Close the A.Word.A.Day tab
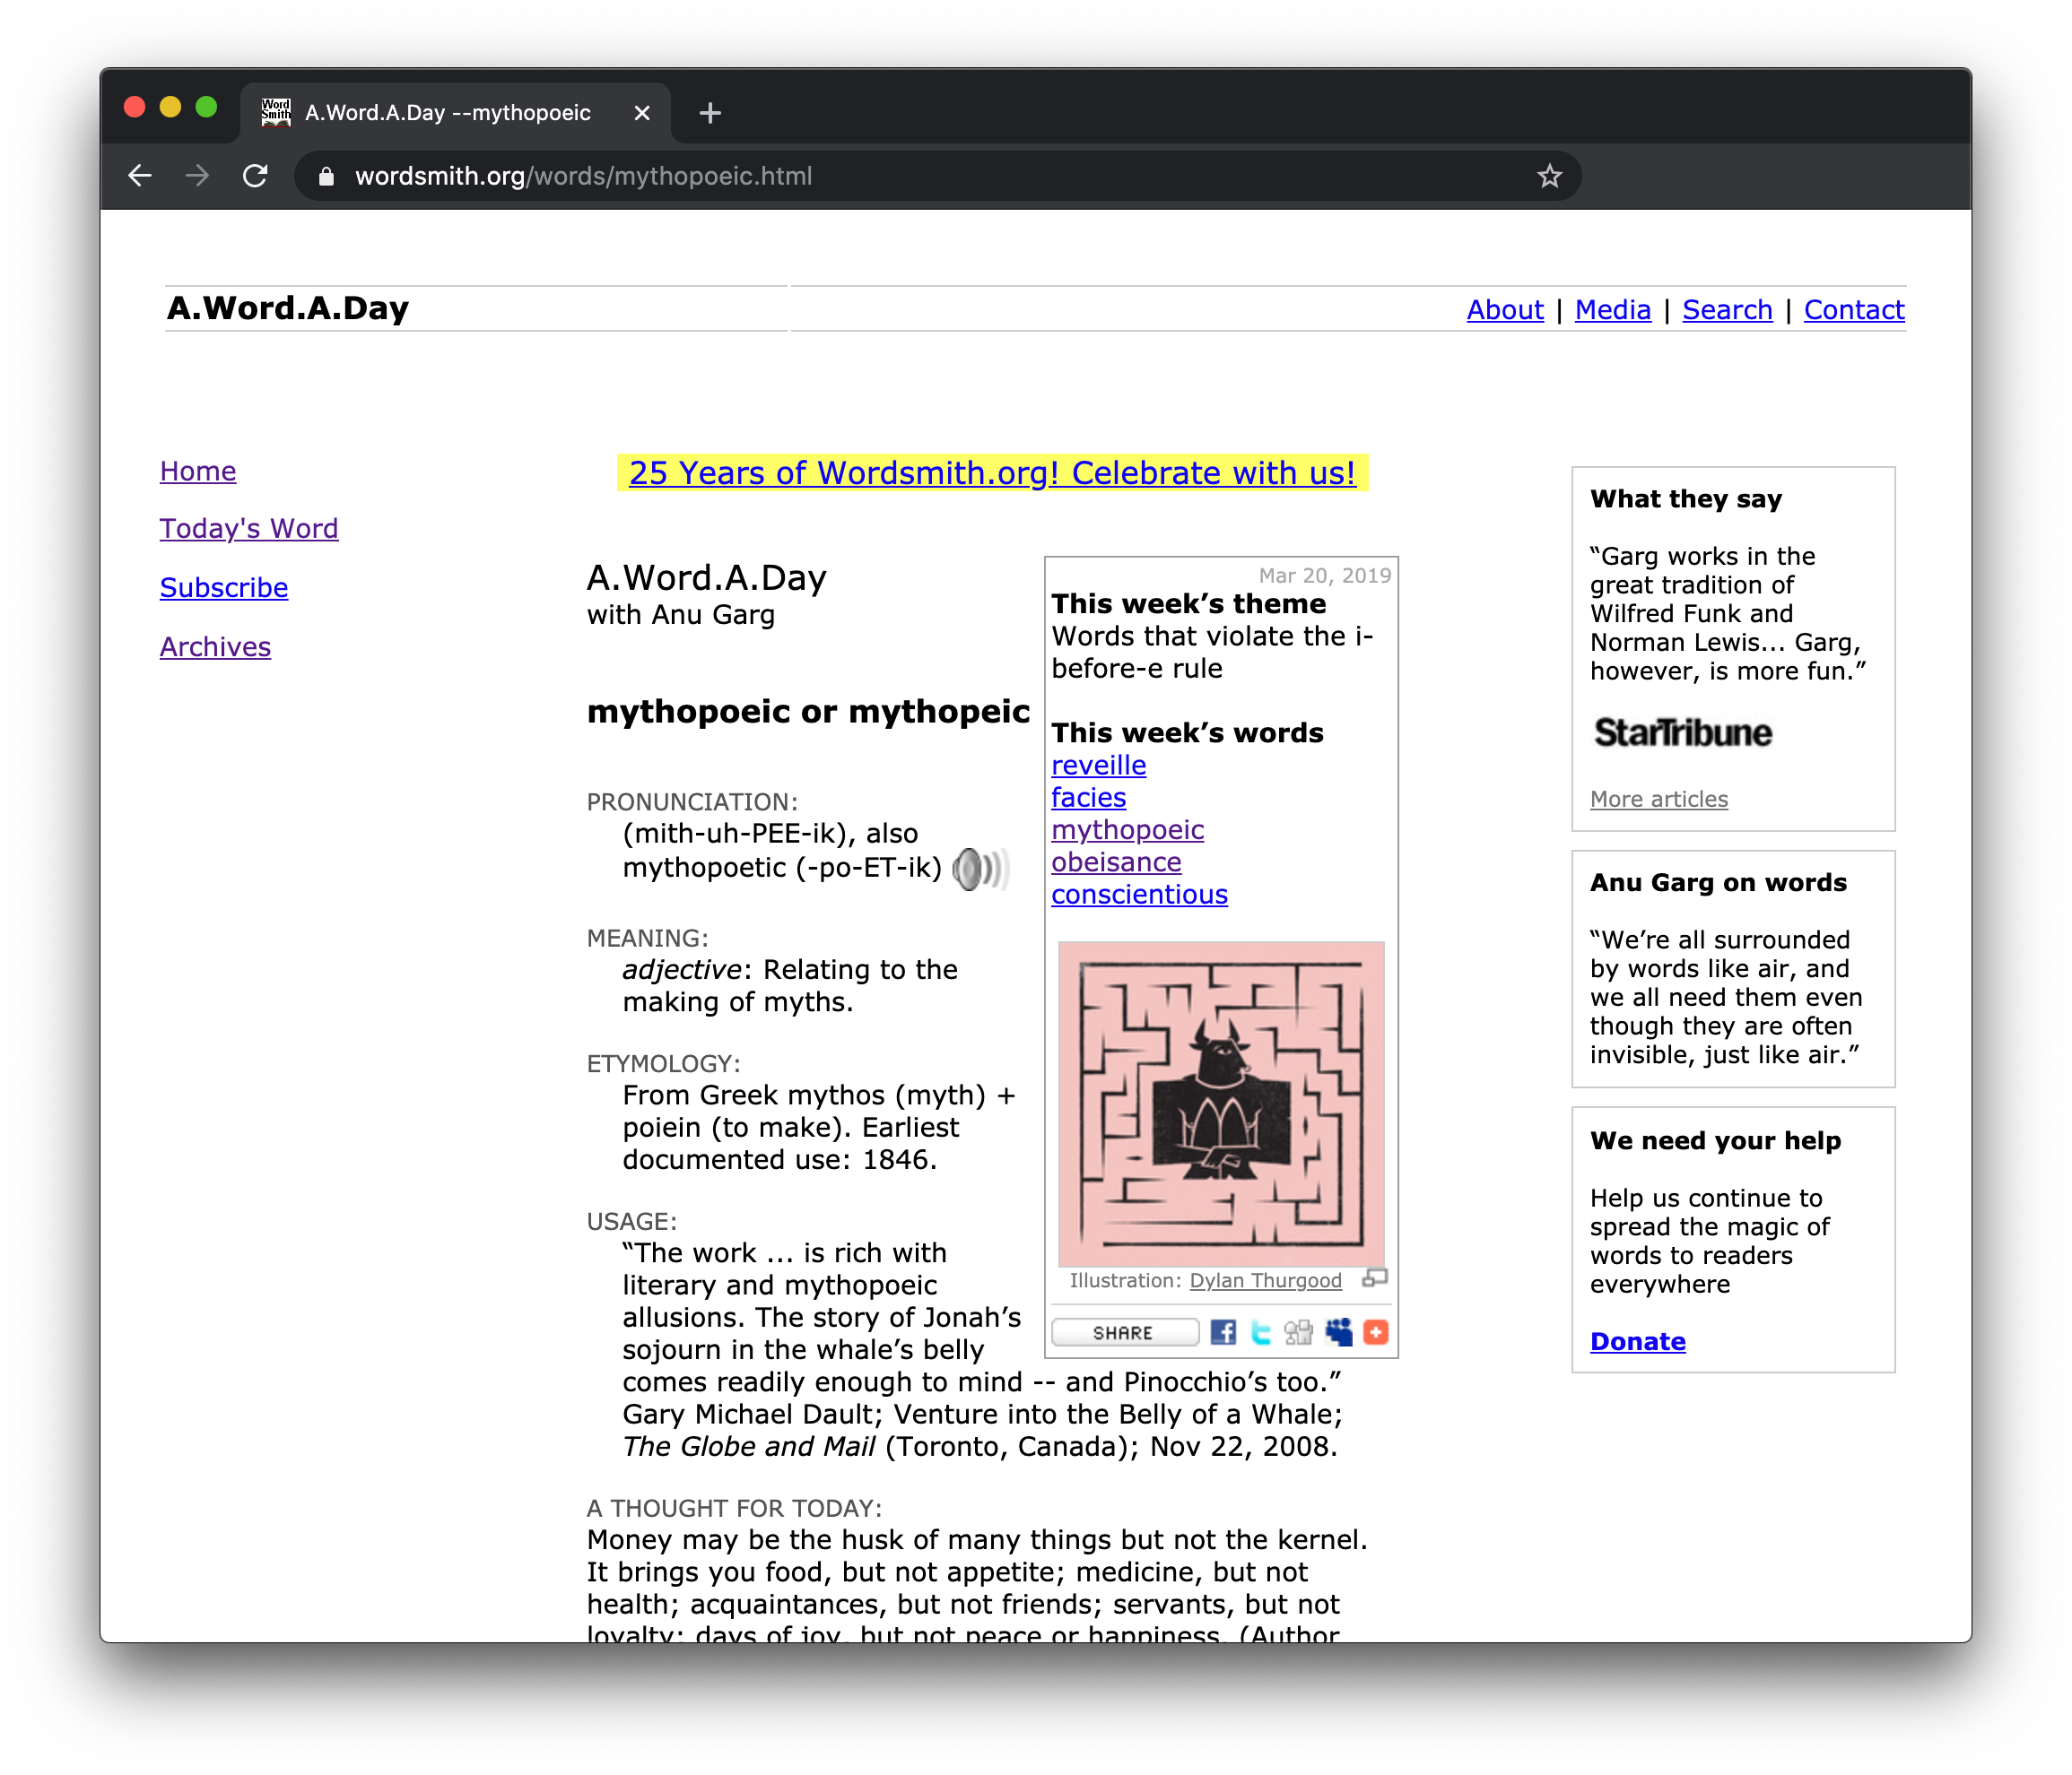This screenshot has width=2072, height=1775. (642, 113)
